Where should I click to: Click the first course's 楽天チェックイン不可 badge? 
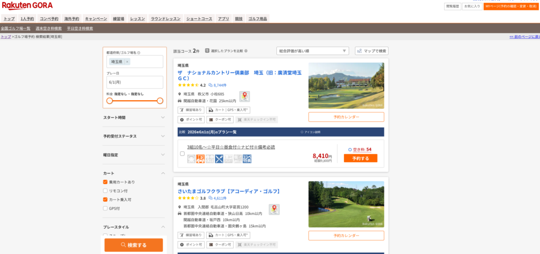click(257, 120)
